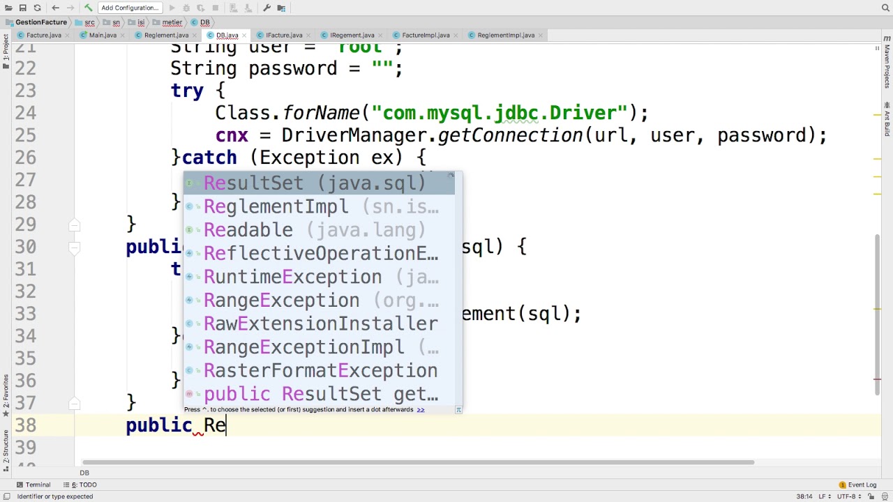Click GestionFacture breadcrumb
893x502 pixels.
[x=36, y=22]
